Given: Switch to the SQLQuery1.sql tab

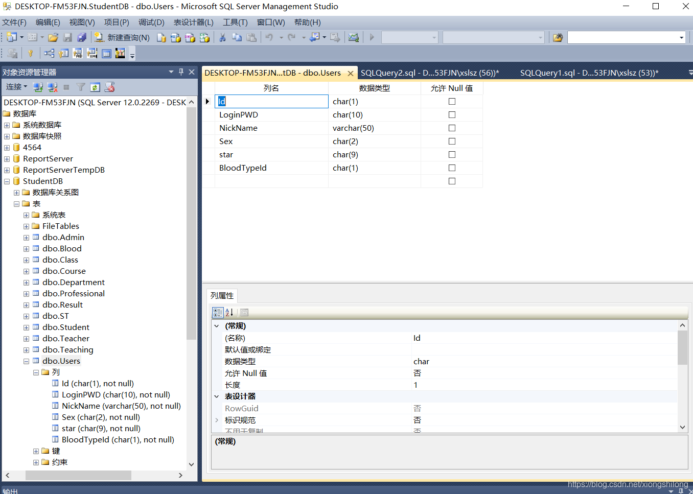Looking at the screenshot, I should [x=589, y=73].
